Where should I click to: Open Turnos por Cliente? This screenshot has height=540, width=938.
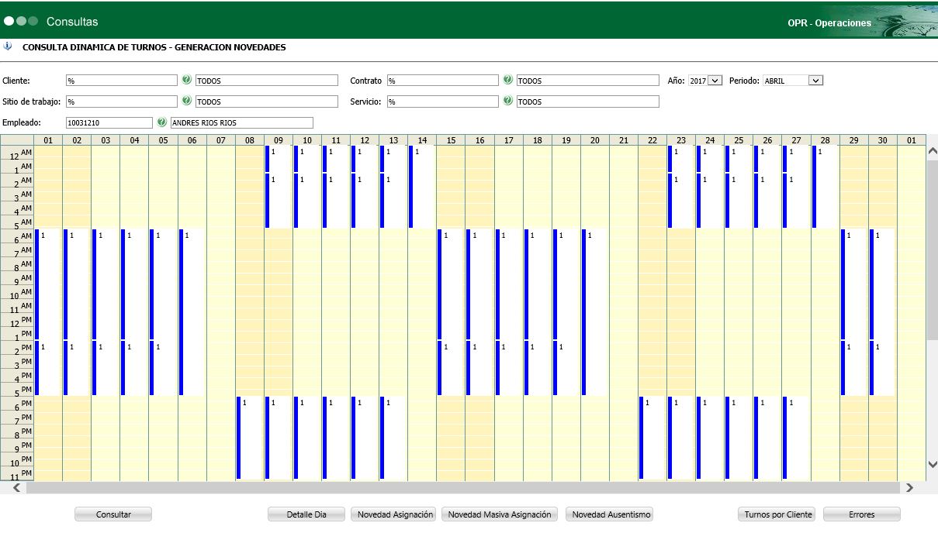(777, 514)
